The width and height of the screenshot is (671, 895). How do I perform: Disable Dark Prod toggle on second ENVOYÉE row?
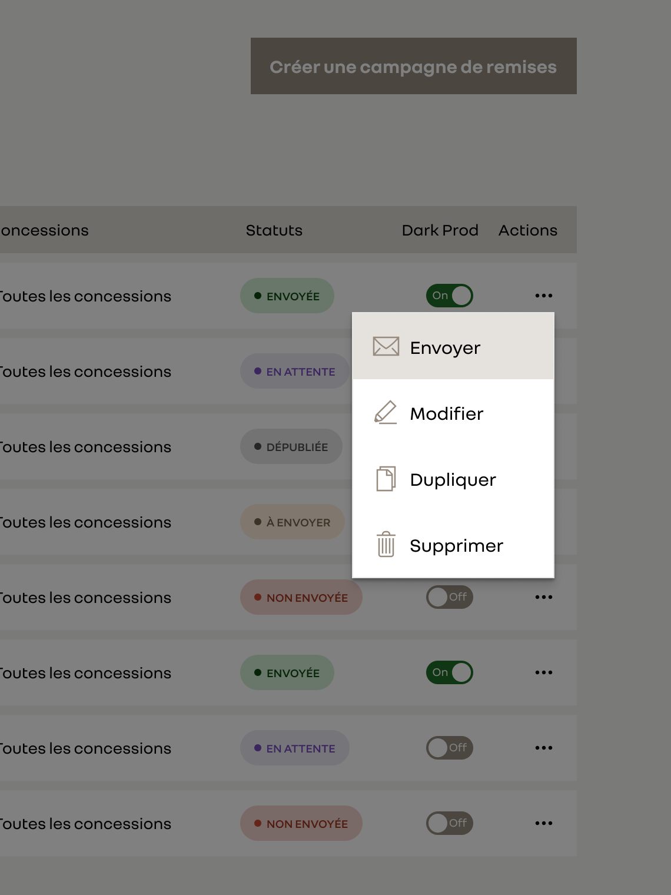[450, 672]
